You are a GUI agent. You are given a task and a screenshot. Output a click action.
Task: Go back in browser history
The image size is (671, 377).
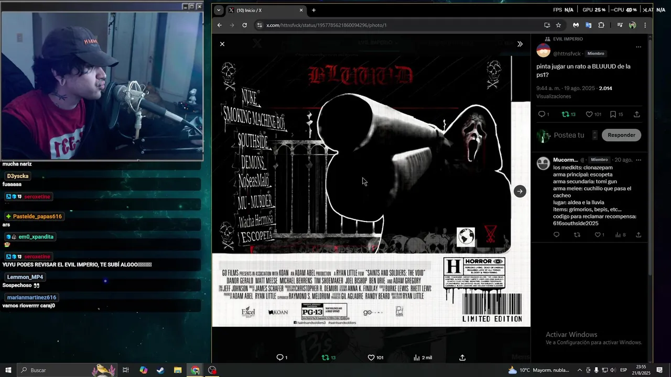[x=220, y=25]
